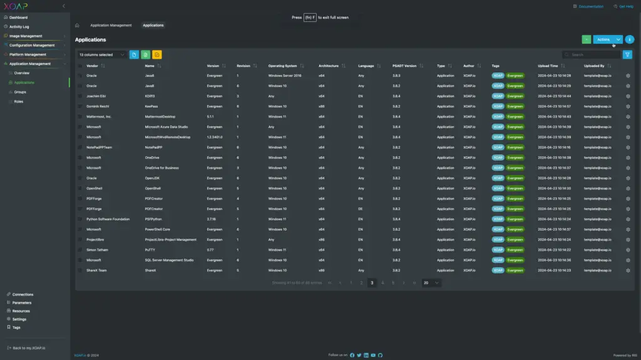The image size is (641, 360).
Task: Sort by the Language column icon
Action: (x=379, y=66)
